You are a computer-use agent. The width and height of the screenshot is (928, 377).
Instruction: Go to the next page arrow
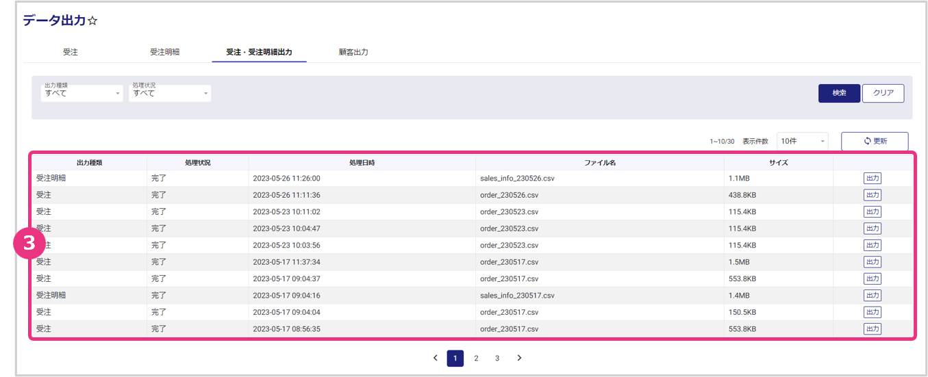(519, 358)
